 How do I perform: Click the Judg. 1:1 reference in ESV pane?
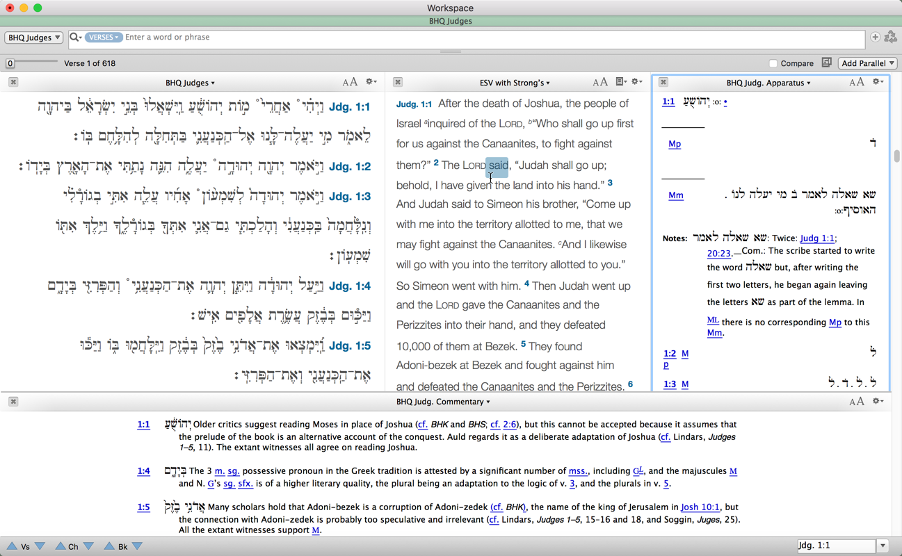[414, 104]
